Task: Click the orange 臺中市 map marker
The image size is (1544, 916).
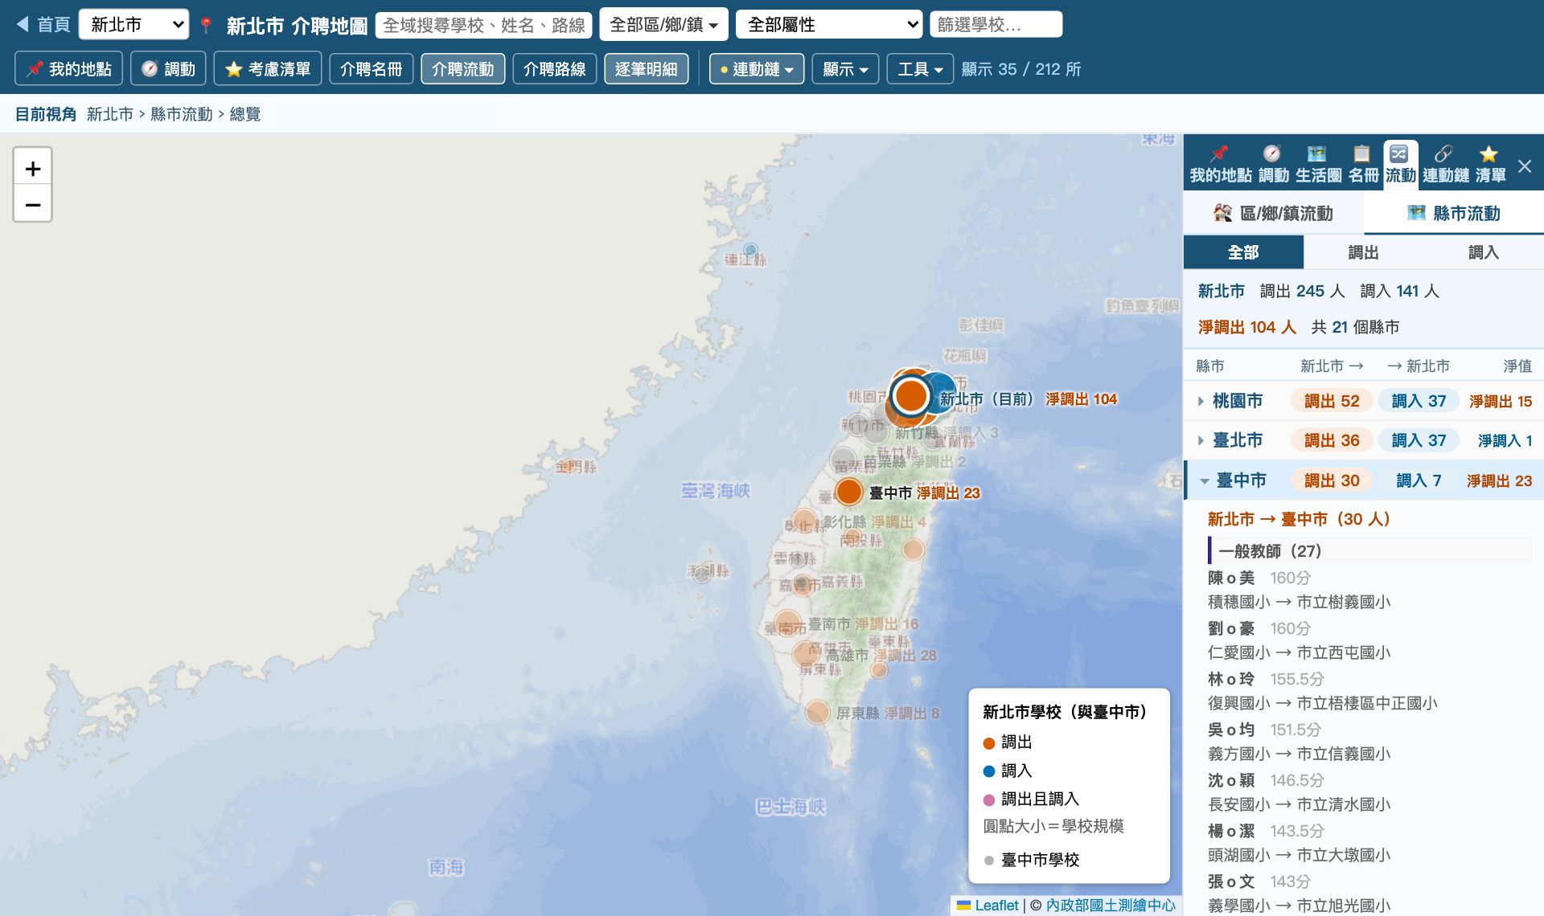Action: 849,492
